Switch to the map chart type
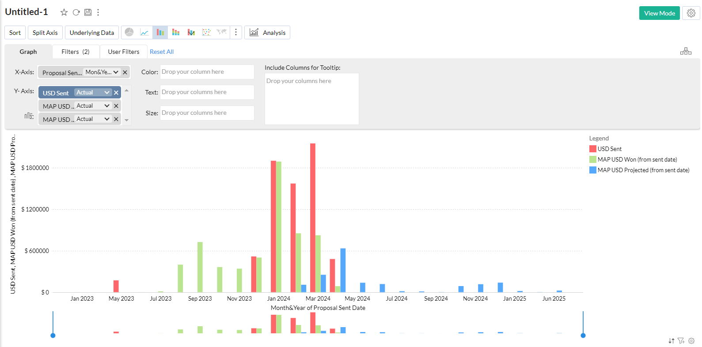This screenshot has width=702, height=347. (x=222, y=32)
